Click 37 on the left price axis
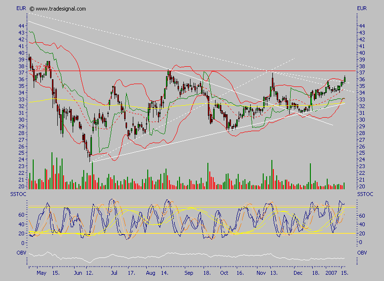The image size is (384, 281). click(x=21, y=73)
